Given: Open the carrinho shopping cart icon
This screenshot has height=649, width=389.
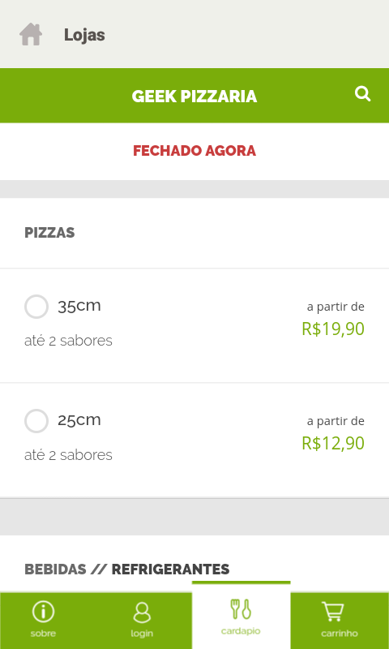Looking at the screenshot, I should pyautogui.click(x=333, y=612).
